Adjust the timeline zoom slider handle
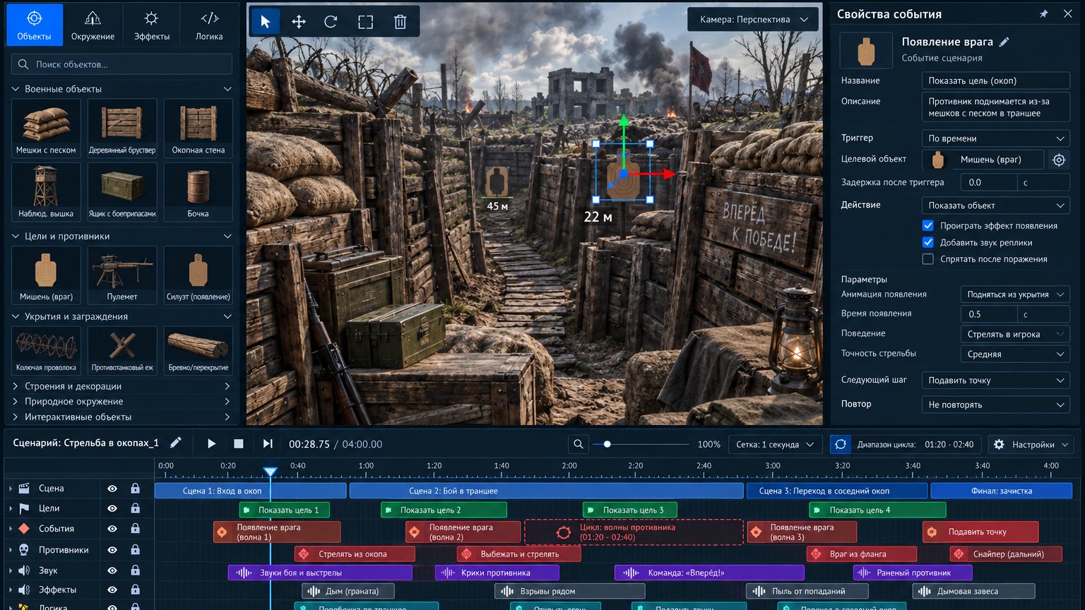Screen dimensions: 1085x610 (x=607, y=444)
